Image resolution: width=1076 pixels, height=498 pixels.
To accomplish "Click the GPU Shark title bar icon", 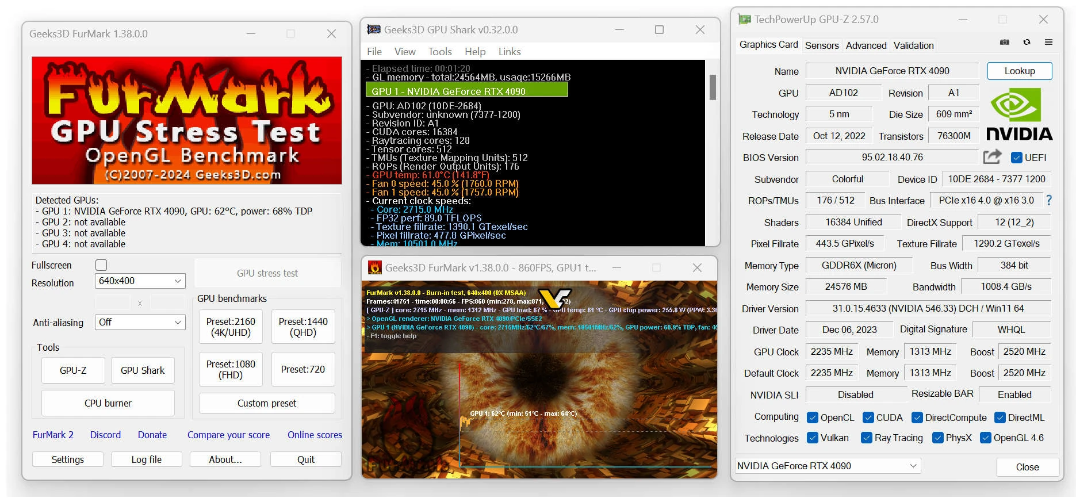I will point(374,29).
